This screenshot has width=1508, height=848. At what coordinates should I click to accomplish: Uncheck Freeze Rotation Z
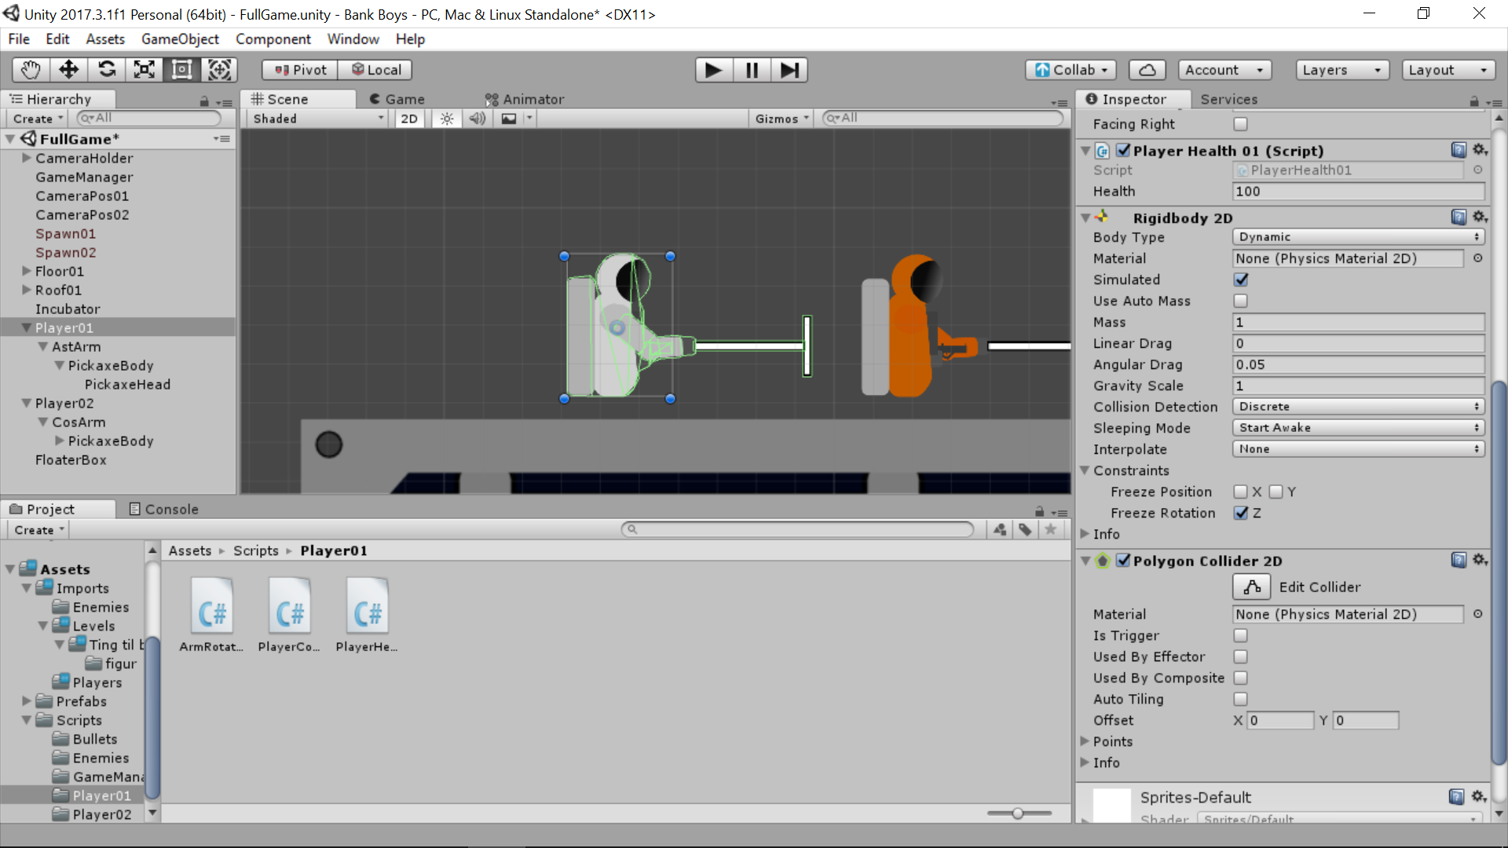point(1240,513)
